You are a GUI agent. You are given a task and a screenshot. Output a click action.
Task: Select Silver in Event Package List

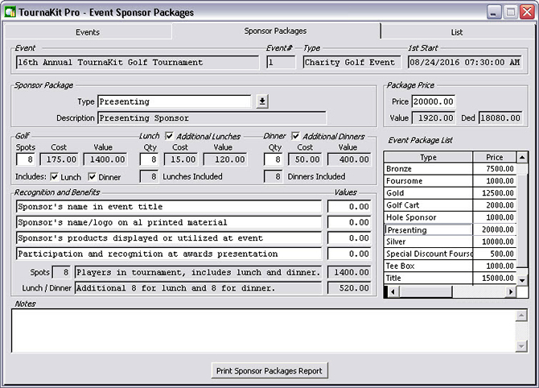point(428,241)
